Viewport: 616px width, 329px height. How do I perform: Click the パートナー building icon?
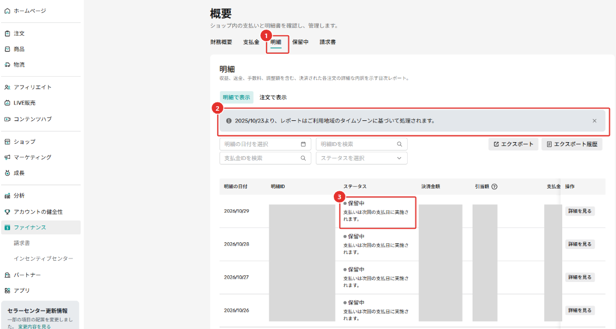pyautogui.click(x=7, y=275)
